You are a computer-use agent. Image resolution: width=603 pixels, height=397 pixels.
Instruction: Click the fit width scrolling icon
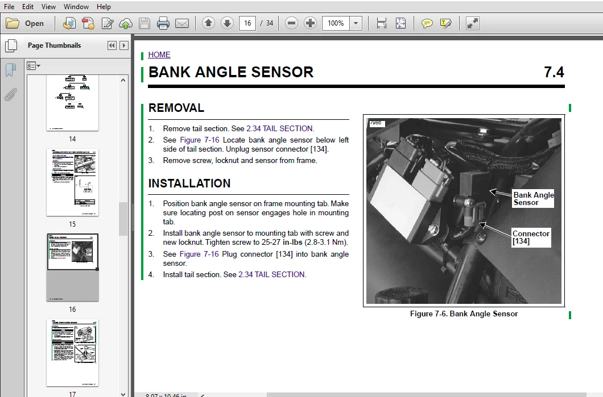(382, 23)
